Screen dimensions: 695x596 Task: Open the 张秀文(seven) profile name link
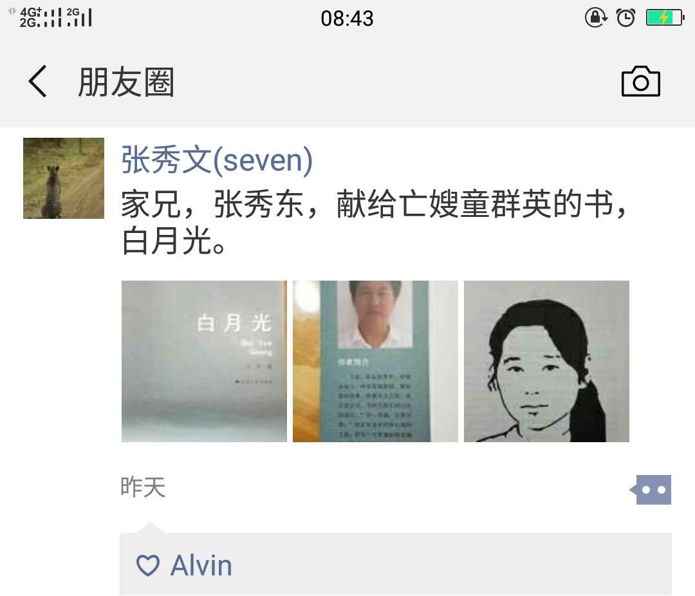(x=218, y=160)
